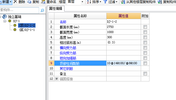Click the (0.3) bottom elevation value

coord(124,42)
